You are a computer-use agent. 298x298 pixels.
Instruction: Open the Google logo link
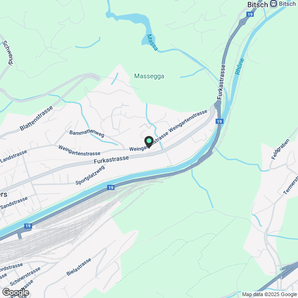[16, 292]
